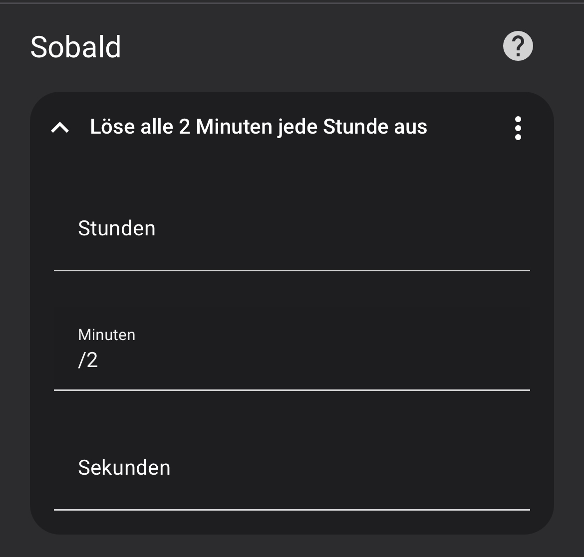This screenshot has height=557, width=584.
Task: Collapse the trigger card with the chevron
Action: pos(60,128)
